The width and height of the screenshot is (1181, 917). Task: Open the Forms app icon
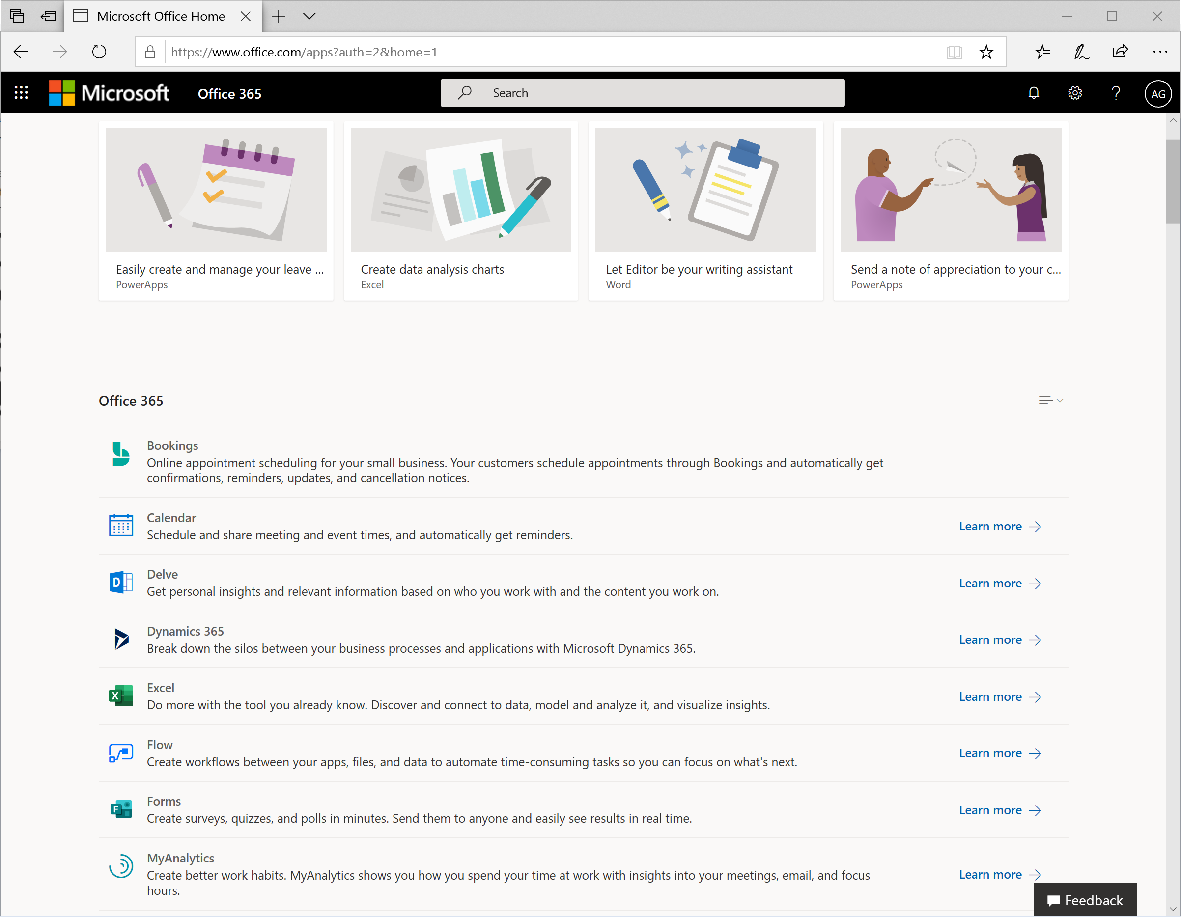point(120,809)
